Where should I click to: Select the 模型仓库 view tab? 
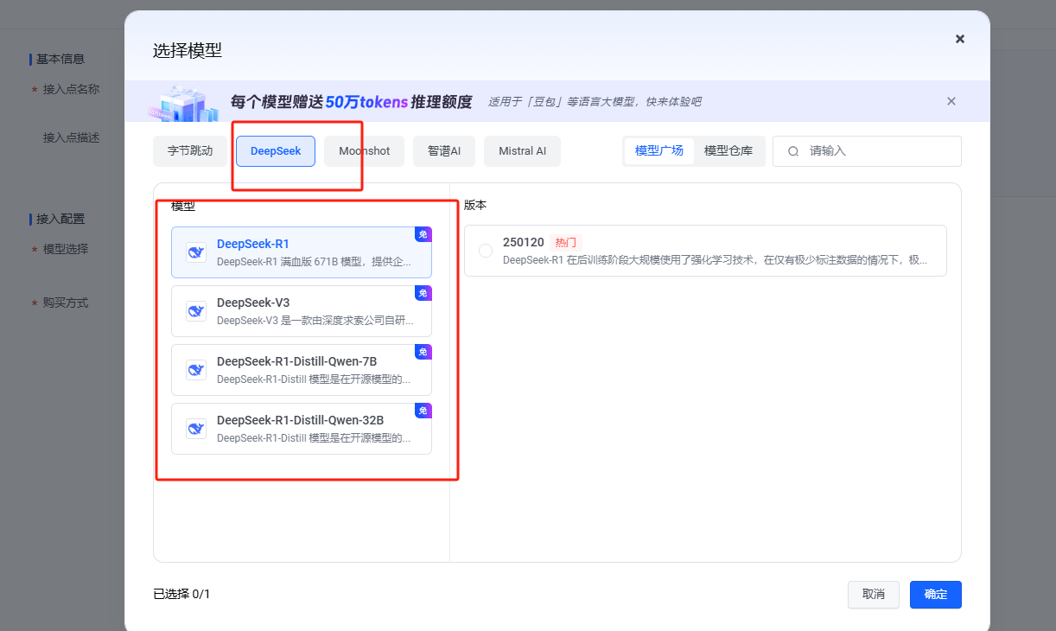pos(728,150)
